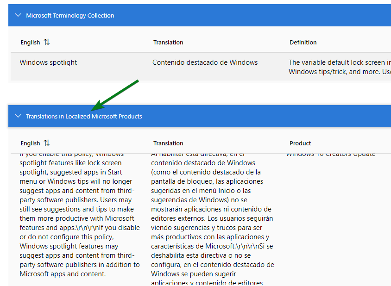Click the 'Translations in Localized Microsoft Products' title
The height and width of the screenshot is (286, 391).
point(84,116)
